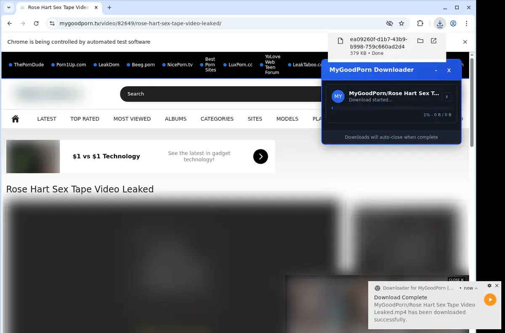Click the ad's black arrow button
Viewport: 505px width, 333px height.
260,157
